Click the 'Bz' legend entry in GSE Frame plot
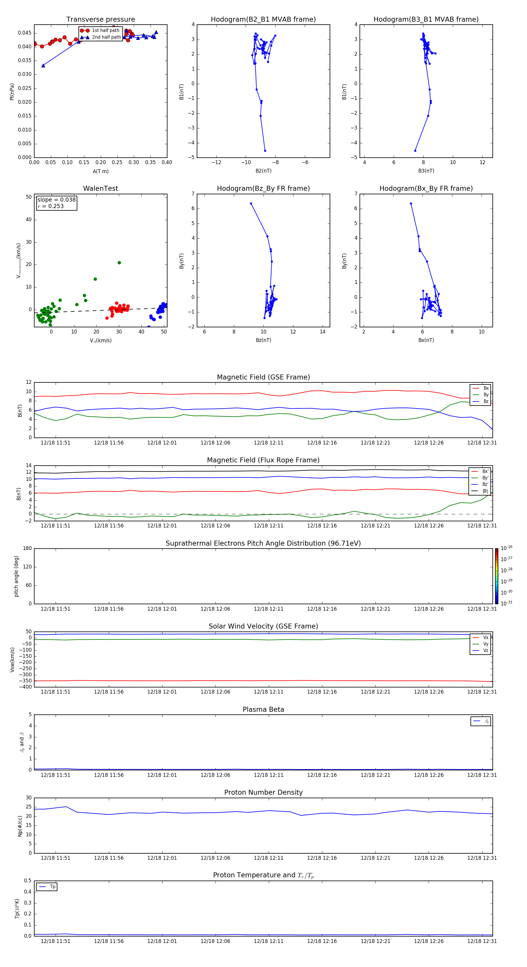The width and height of the screenshot is (527, 967). tap(480, 401)
